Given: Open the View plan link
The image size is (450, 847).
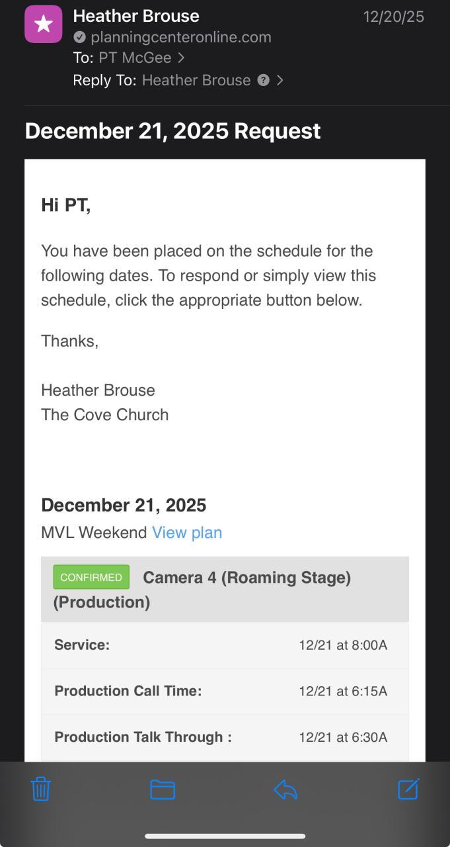Looking at the screenshot, I should point(187,533).
